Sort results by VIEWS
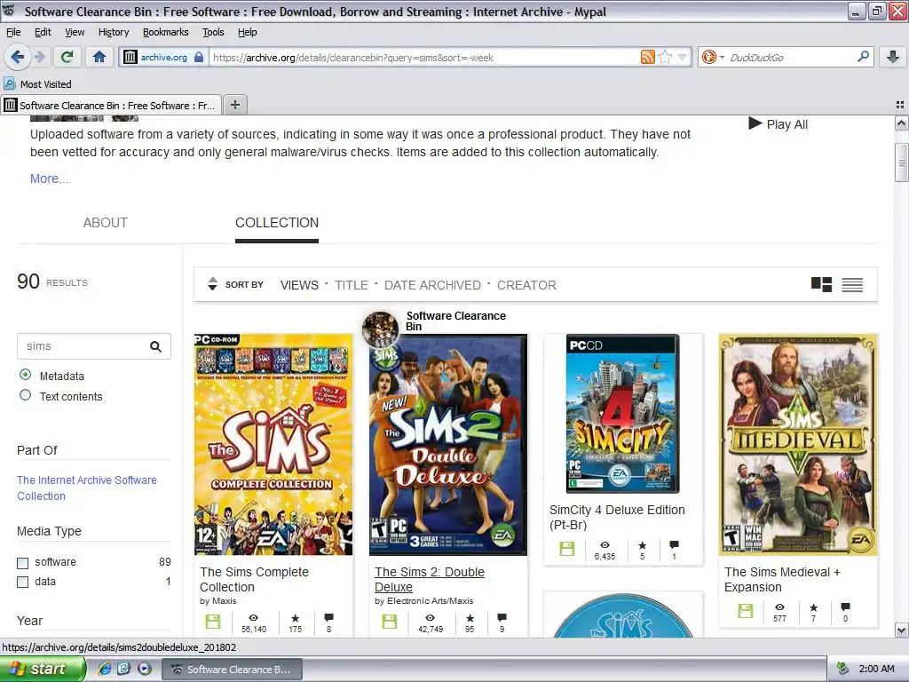 tap(299, 285)
